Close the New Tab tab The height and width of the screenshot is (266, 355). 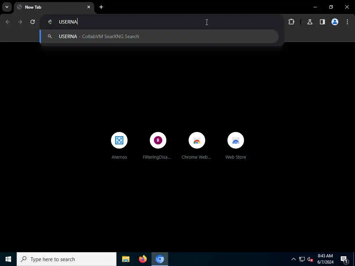pos(89,7)
